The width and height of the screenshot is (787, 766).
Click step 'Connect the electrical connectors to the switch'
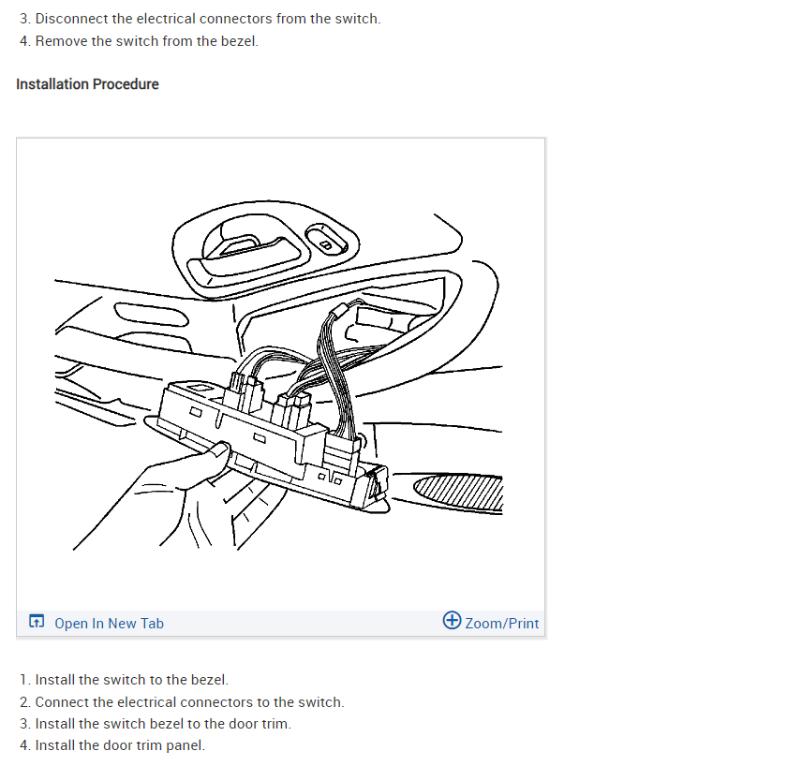[x=182, y=701]
